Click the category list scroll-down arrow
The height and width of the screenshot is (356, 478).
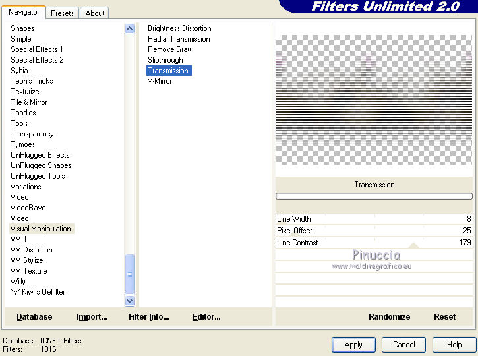pyautogui.click(x=130, y=301)
